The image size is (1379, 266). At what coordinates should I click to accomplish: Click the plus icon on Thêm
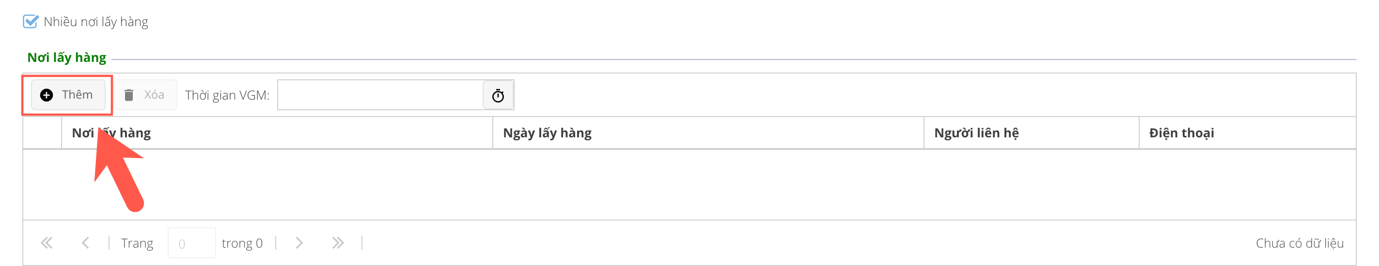pos(47,95)
